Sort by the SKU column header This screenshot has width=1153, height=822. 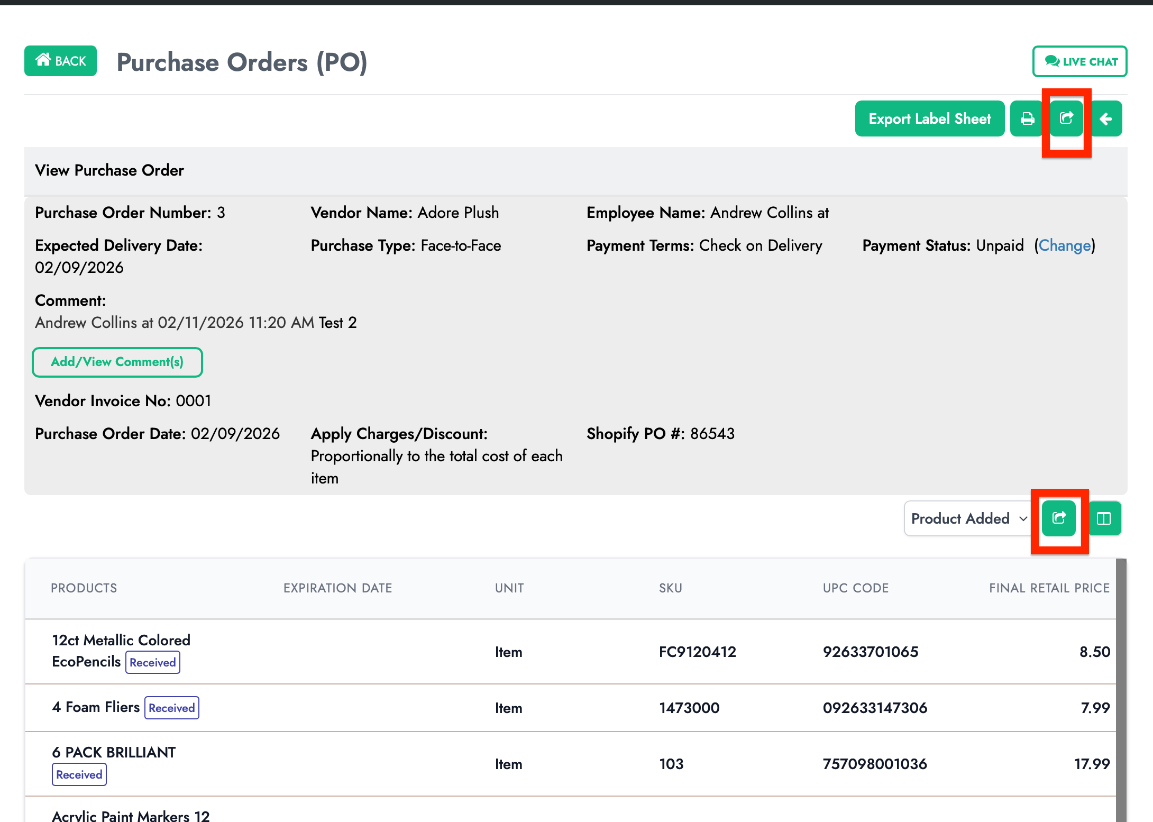coord(670,588)
